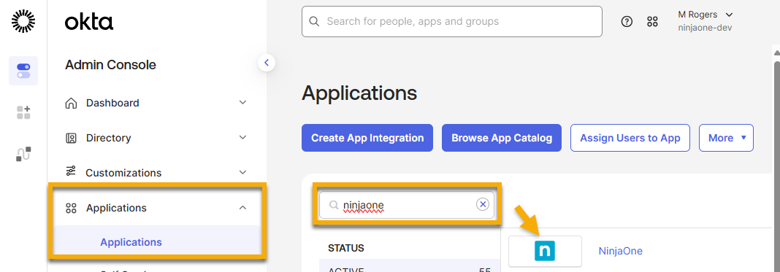Expand the Customizations menu chevron
This screenshot has height=272, width=780.
(242, 173)
